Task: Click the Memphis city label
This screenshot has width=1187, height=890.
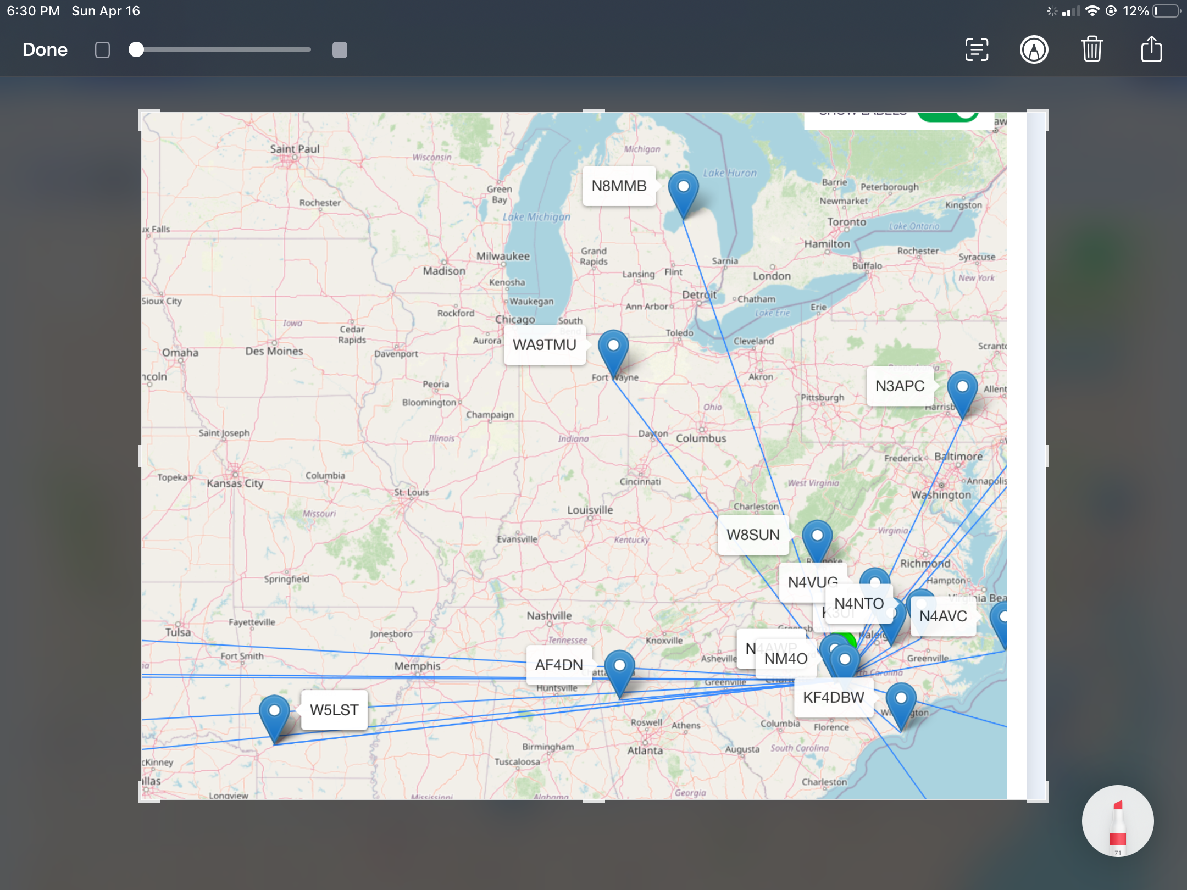Action: click(x=417, y=666)
